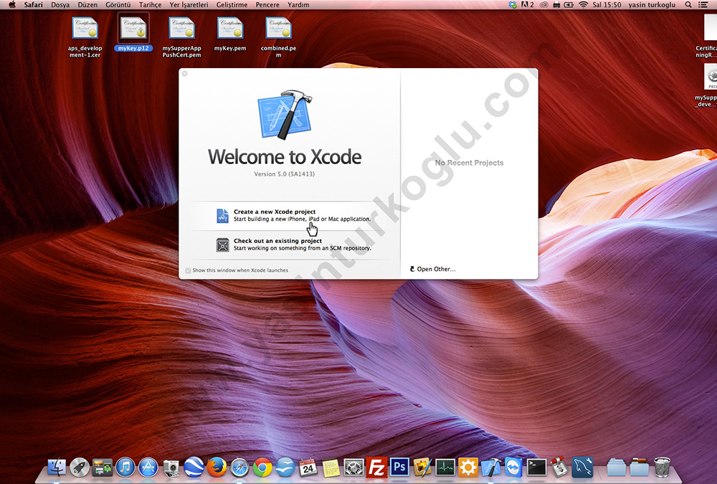The height and width of the screenshot is (484, 717).
Task: Click the Xcode icon in the dock
Action: pyautogui.click(x=491, y=467)
